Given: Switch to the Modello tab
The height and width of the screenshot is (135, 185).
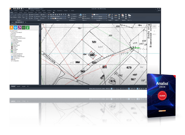Looking at the screenshot, I should coord(13,86).
